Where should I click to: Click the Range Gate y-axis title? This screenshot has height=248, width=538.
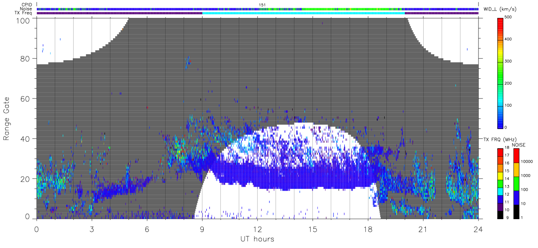click(7, 119)
